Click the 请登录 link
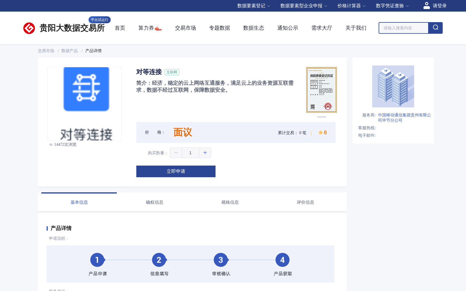Screen dimensions: 466x291 439,6
